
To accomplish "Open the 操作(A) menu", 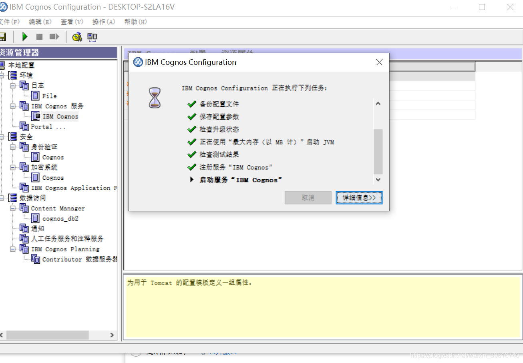I will pos(104,22).
